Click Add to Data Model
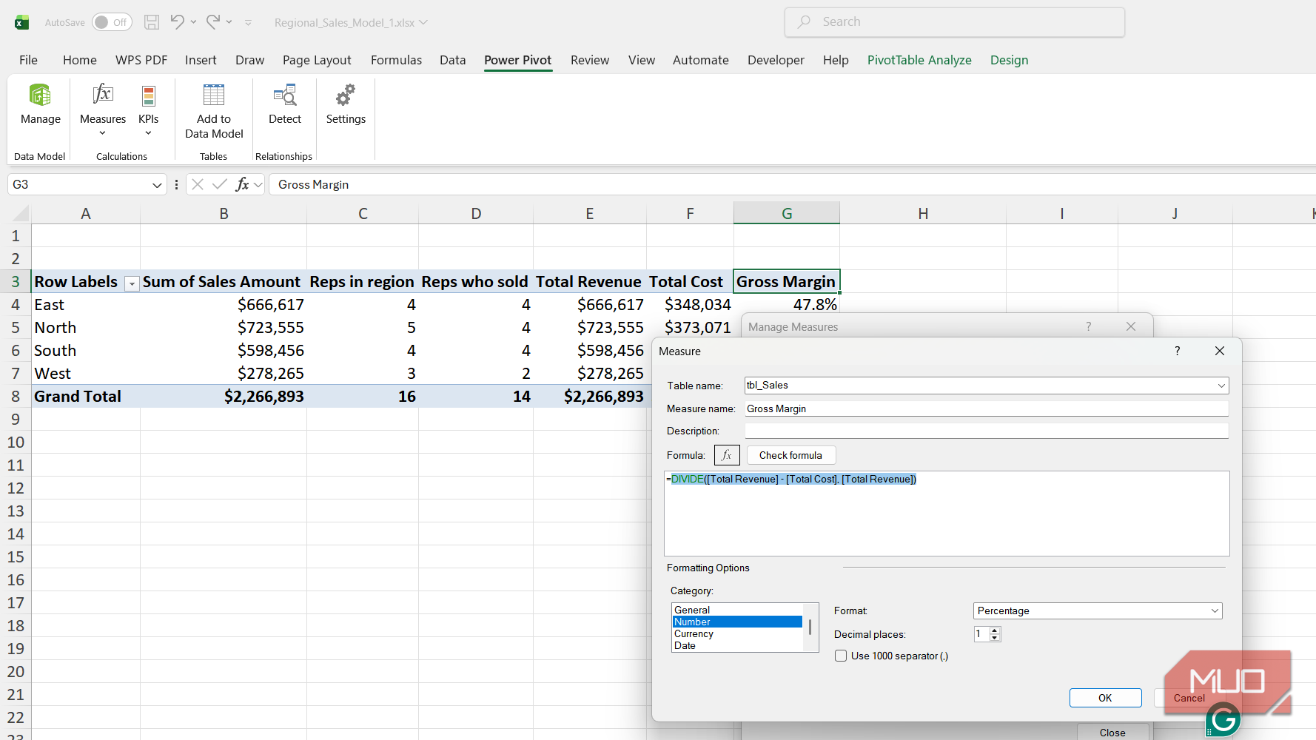 click(x=214, y=111)
